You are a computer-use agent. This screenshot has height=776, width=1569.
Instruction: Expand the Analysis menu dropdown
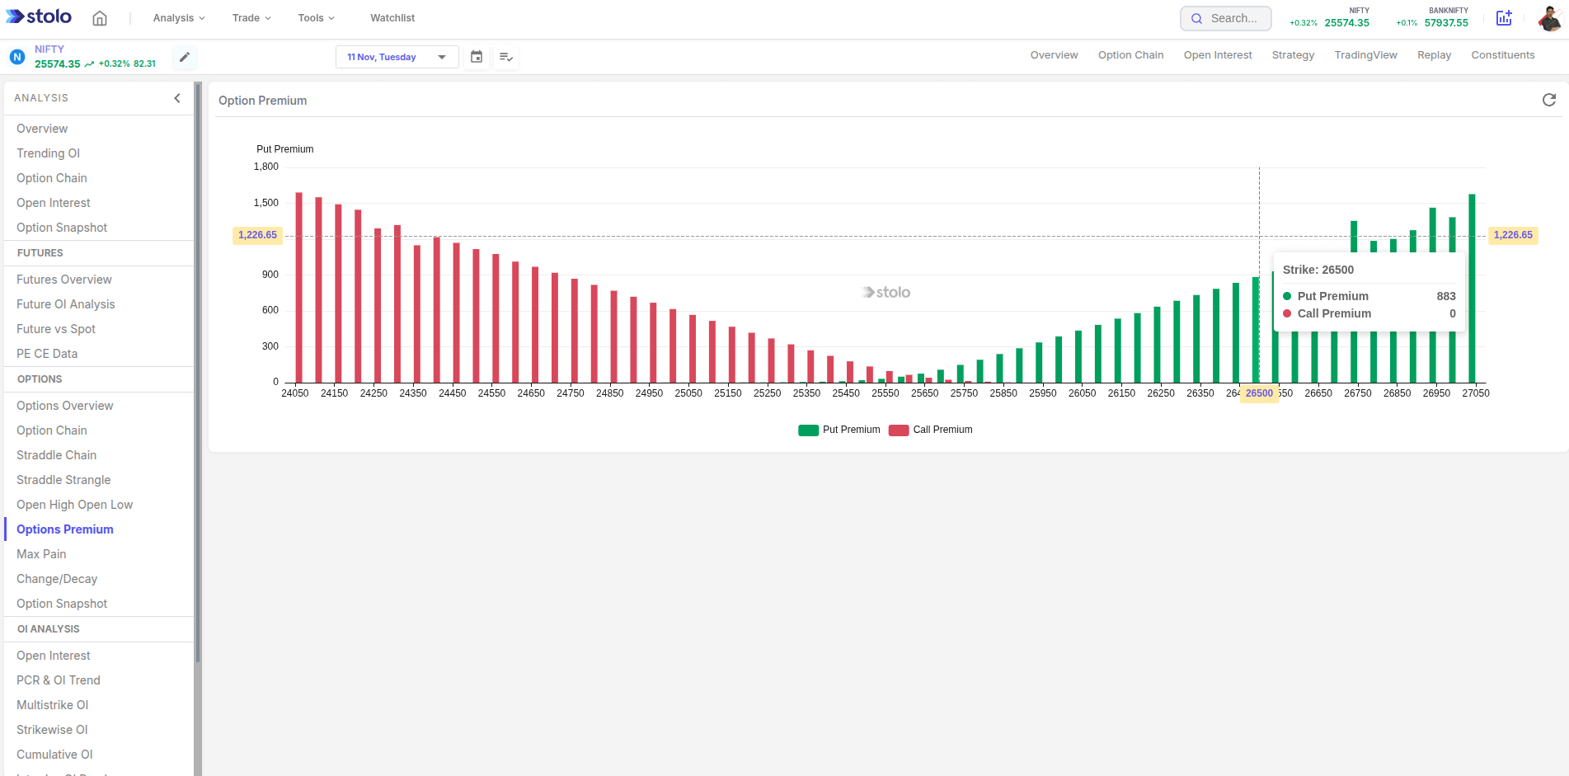pyautogui.click(x=178, y=17)
